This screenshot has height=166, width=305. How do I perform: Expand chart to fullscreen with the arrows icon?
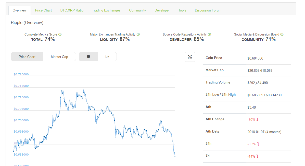(x=190, y=57)
